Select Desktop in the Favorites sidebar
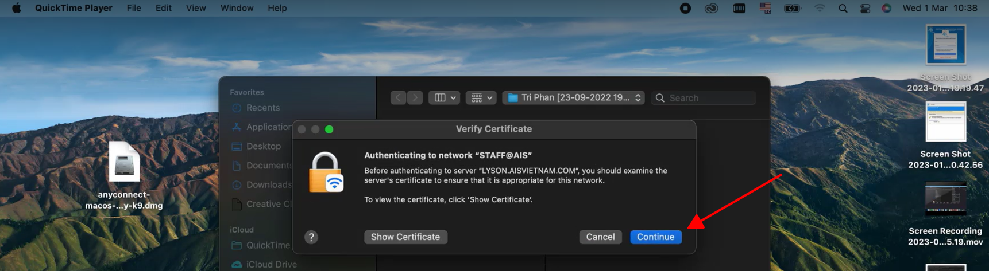Screen dimensions: 989x271 (263, 146)
